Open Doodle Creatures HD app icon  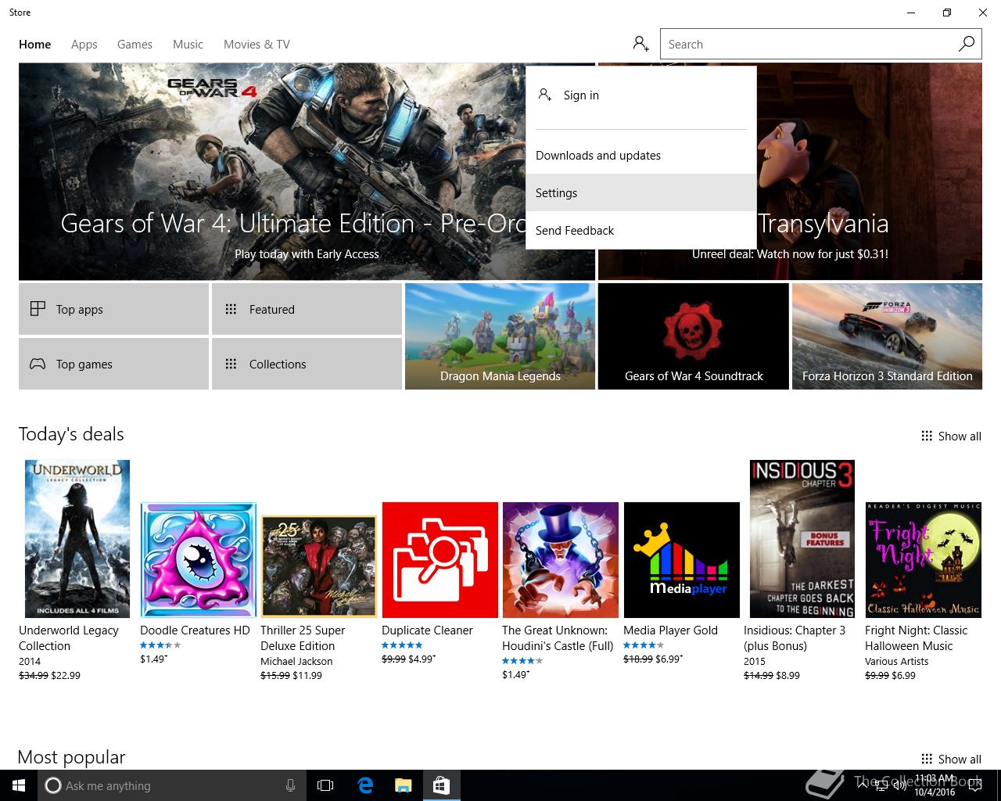(199, 560)
